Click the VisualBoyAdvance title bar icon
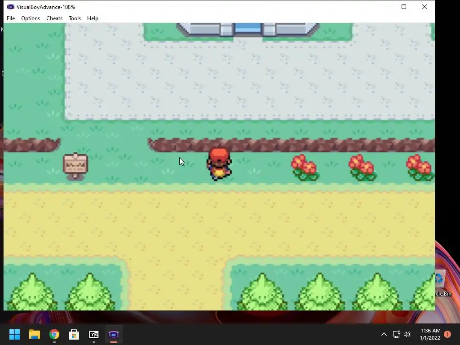The image size is (460, 345). click(x=11, y=7)
